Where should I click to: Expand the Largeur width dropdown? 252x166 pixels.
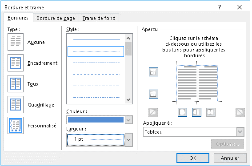click(x=128, y=139)
